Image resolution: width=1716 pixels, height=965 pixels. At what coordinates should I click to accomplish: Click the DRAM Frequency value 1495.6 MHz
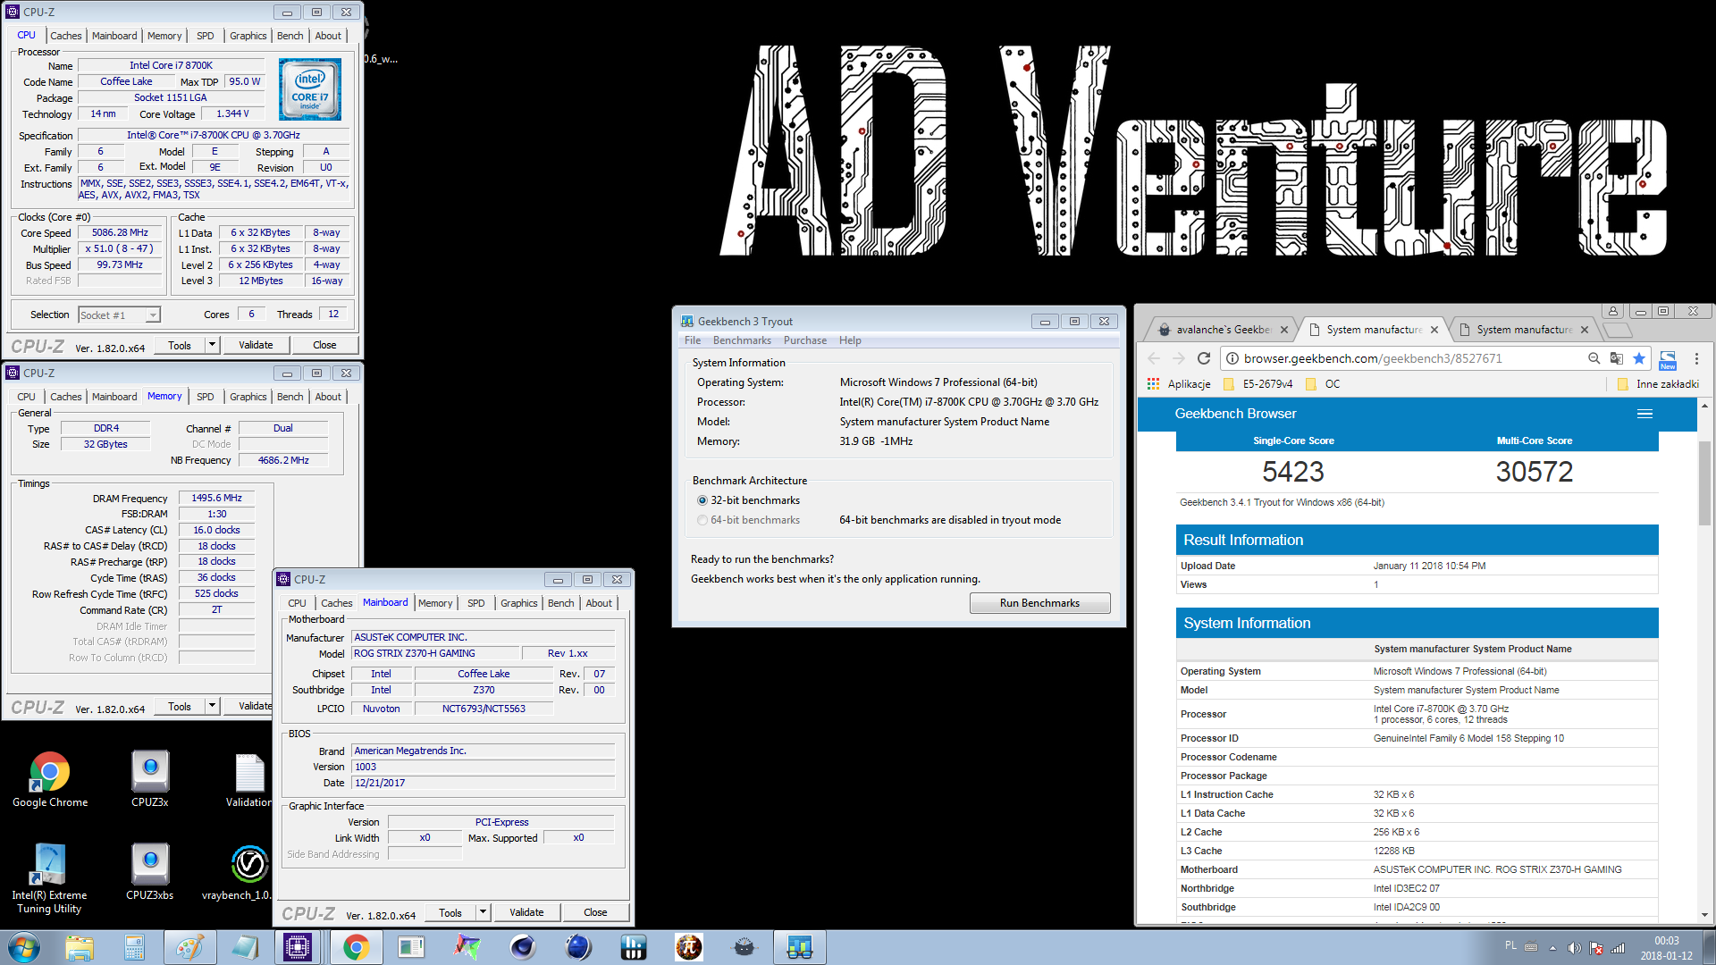[216, 498]
